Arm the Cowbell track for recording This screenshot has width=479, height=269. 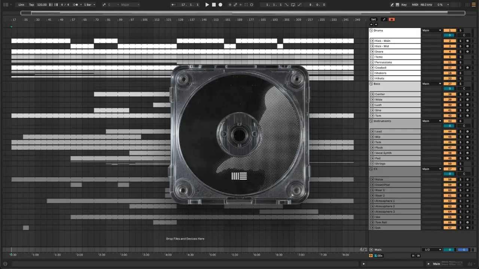click(x=467, y=68)
